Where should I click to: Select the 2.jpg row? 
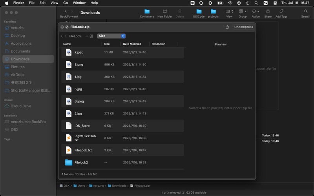pyautogui.click(x=122, y=113)
